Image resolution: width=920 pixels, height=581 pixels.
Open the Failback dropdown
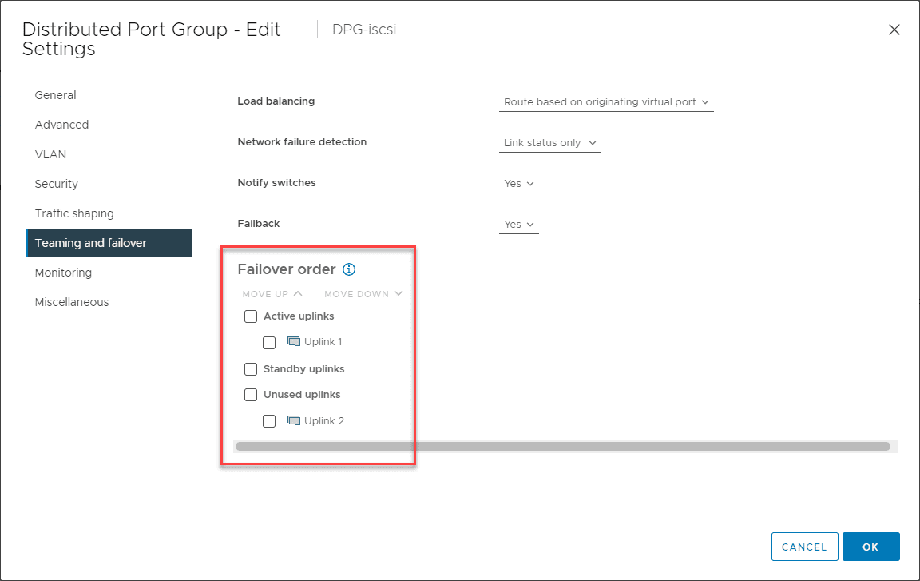(518, 225)
